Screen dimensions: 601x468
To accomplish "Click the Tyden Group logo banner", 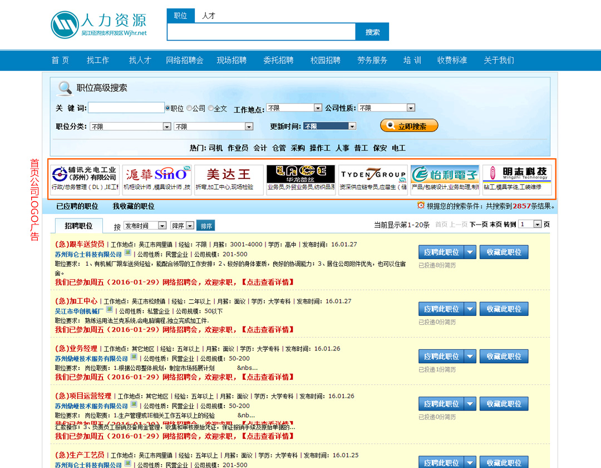I will [373, 179].
